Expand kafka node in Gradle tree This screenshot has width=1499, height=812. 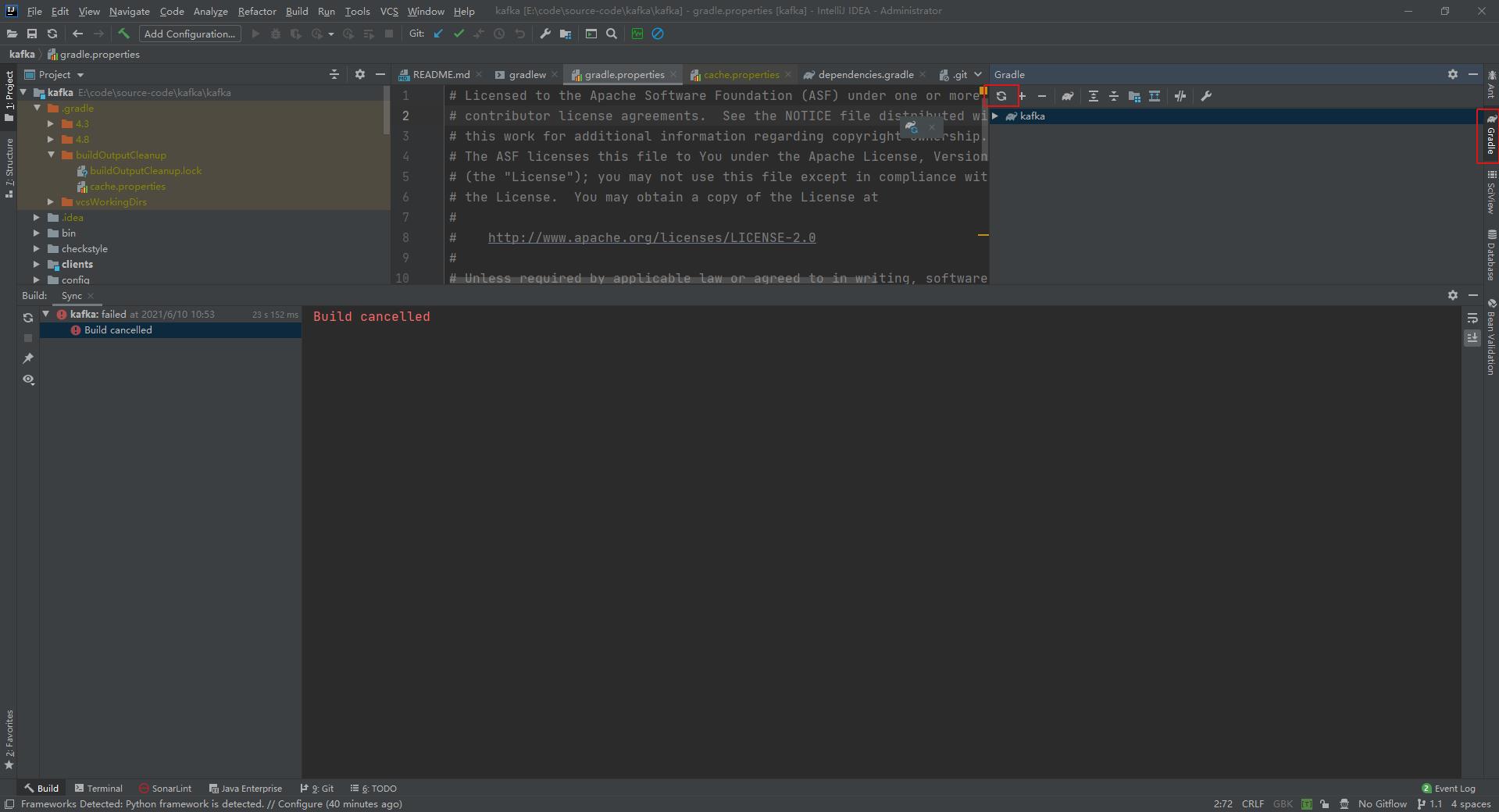coord(995,116)
